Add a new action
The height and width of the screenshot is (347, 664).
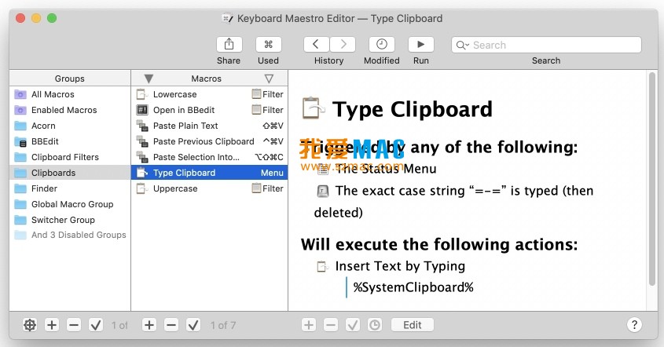309,325
